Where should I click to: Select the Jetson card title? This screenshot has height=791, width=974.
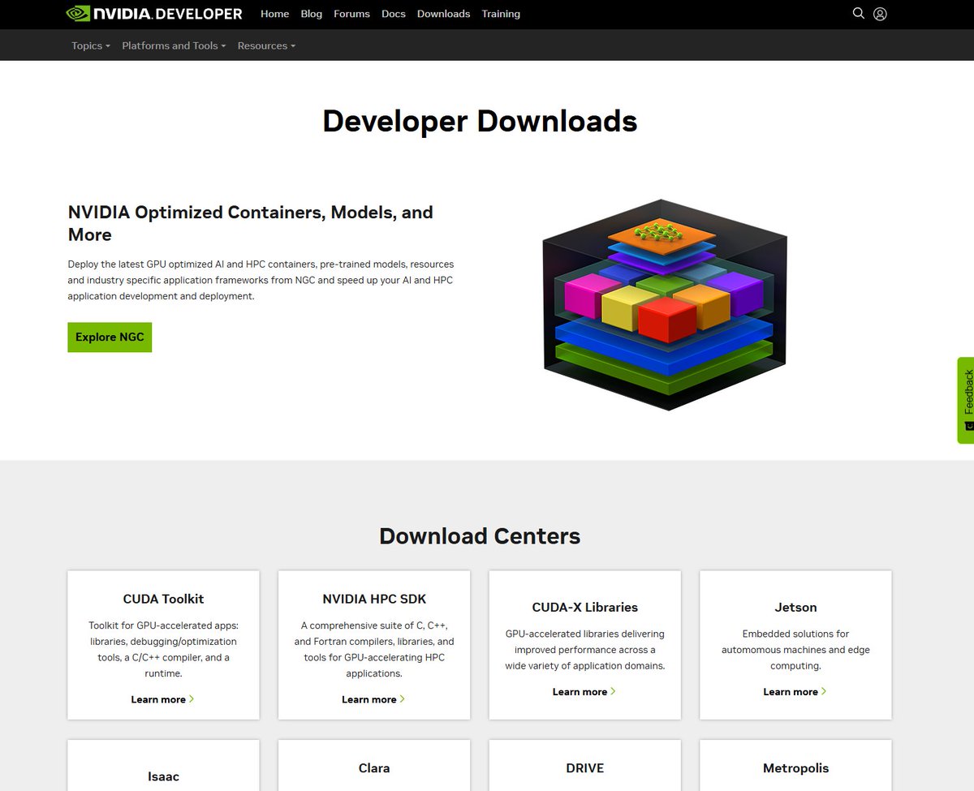795,607
